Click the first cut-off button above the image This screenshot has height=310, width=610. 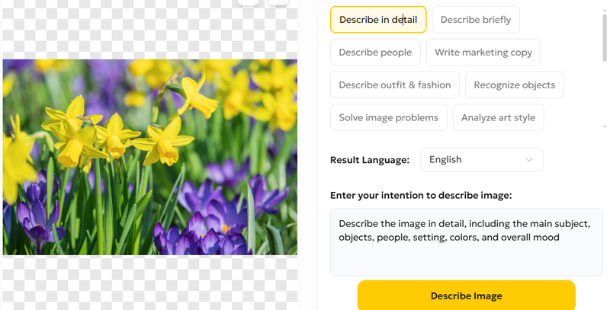(249, 2)
